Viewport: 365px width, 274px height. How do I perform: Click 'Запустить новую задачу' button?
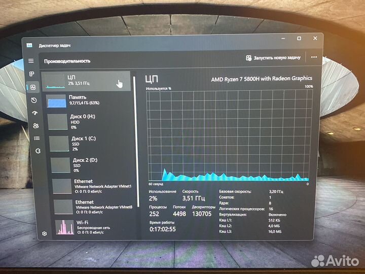pyautogui.click(x=273, y=58)
